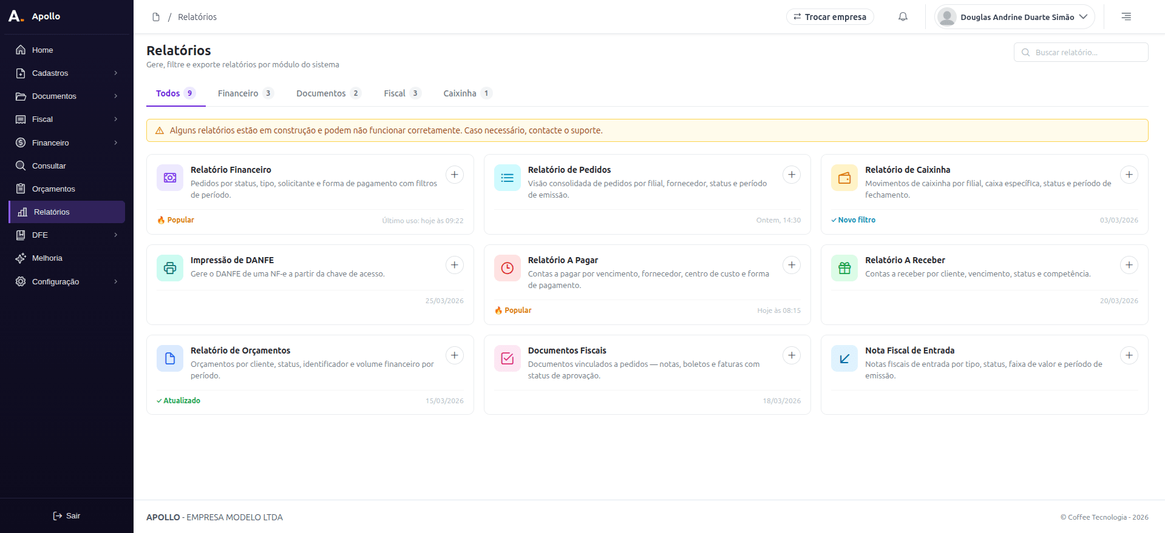
Task: Open Melhoria in the sidebar
Action: [67, 258]
